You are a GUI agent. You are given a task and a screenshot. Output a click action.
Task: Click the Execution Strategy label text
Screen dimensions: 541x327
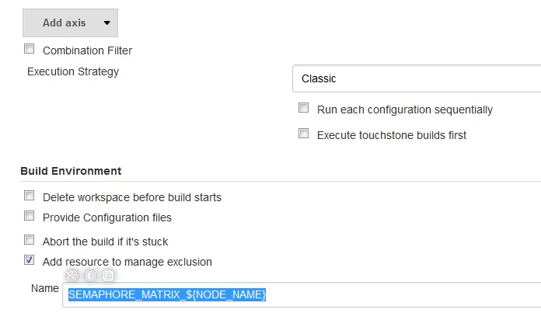click(x=73, y=72)
